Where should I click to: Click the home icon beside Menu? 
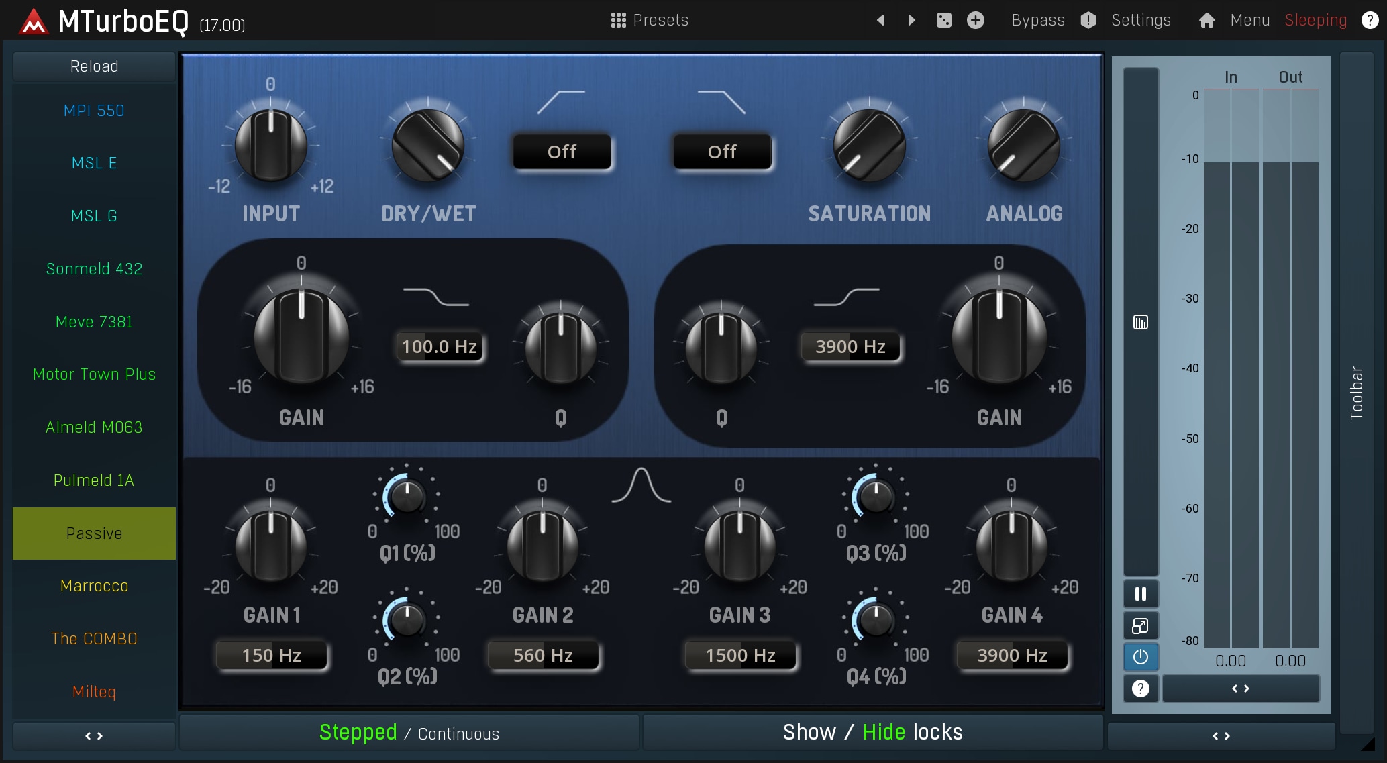point(1206,20)
